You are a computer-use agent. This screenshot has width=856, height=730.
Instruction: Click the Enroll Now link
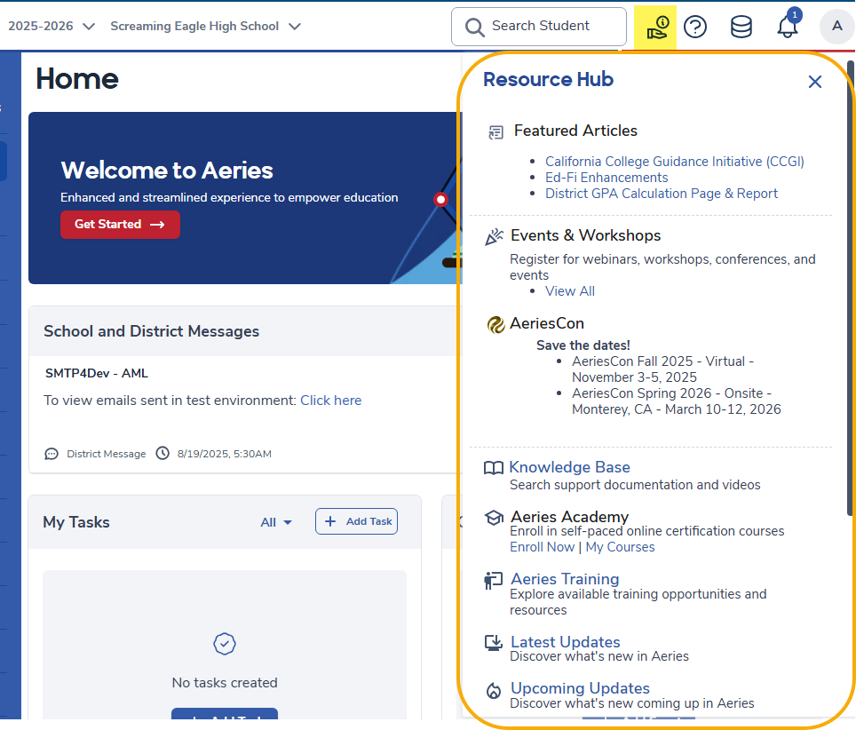(542, 547)
